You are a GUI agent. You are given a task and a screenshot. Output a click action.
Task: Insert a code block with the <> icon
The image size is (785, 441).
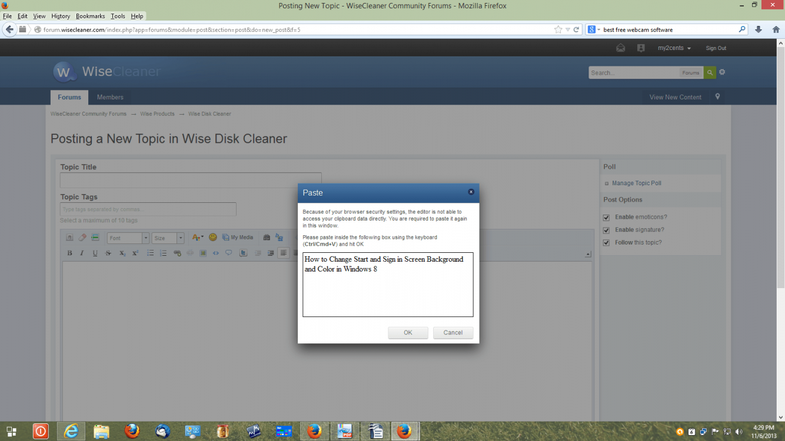[x=216, y=253]
